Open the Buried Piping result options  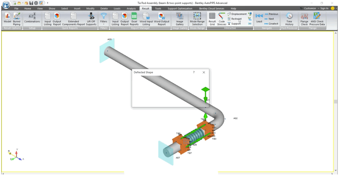(x=17, y=19)
